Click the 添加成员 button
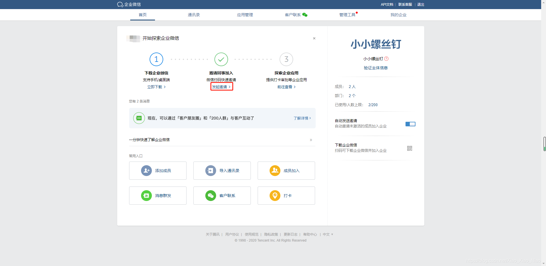 click(158, 171)
